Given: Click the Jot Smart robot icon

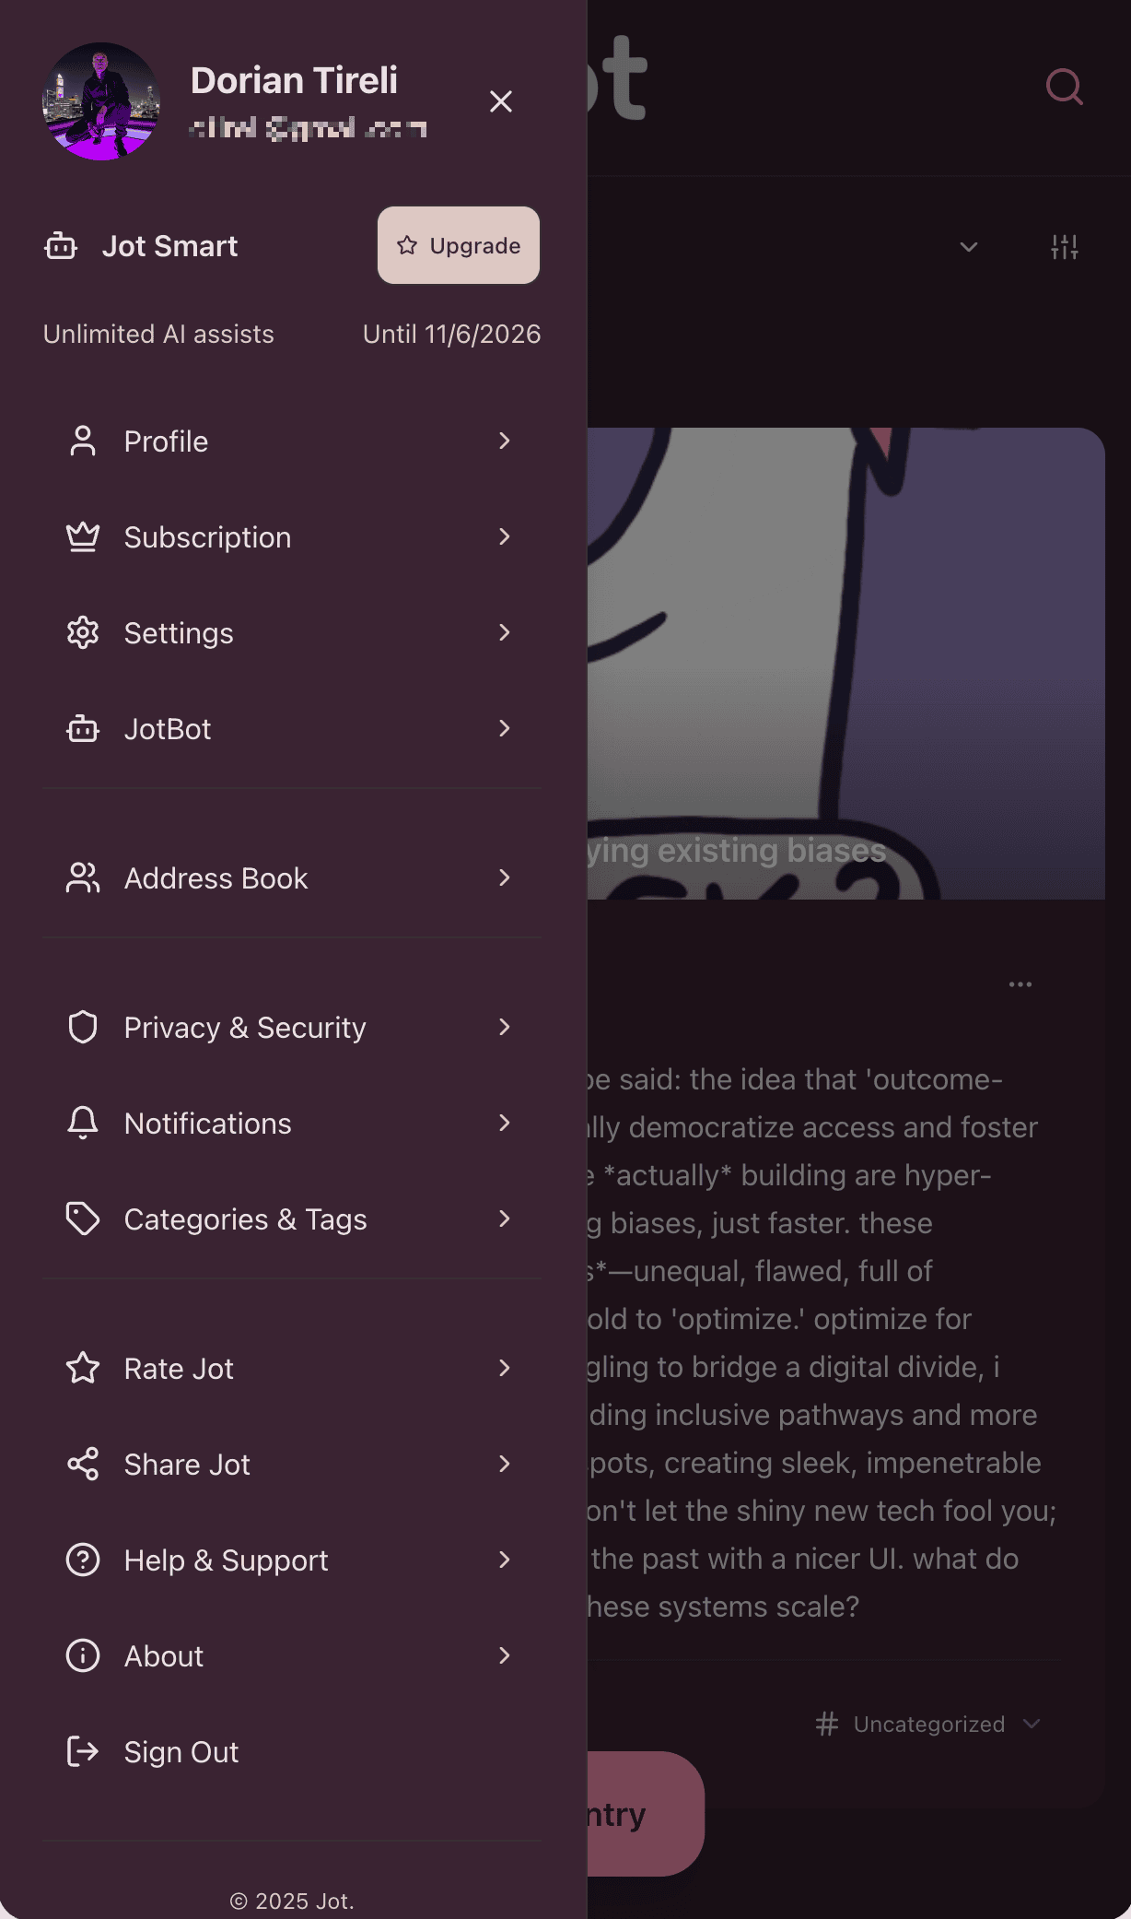Looking at the screenshot, I should pyautogui.click(x=61, y=246).
